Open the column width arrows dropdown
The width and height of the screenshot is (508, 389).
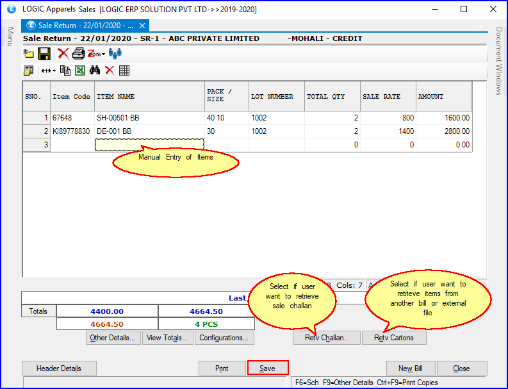pos(49,70)
